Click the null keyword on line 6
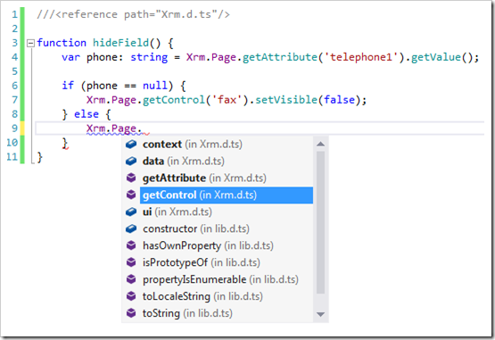This screenshot has width=495, height=340. point(155,86)
